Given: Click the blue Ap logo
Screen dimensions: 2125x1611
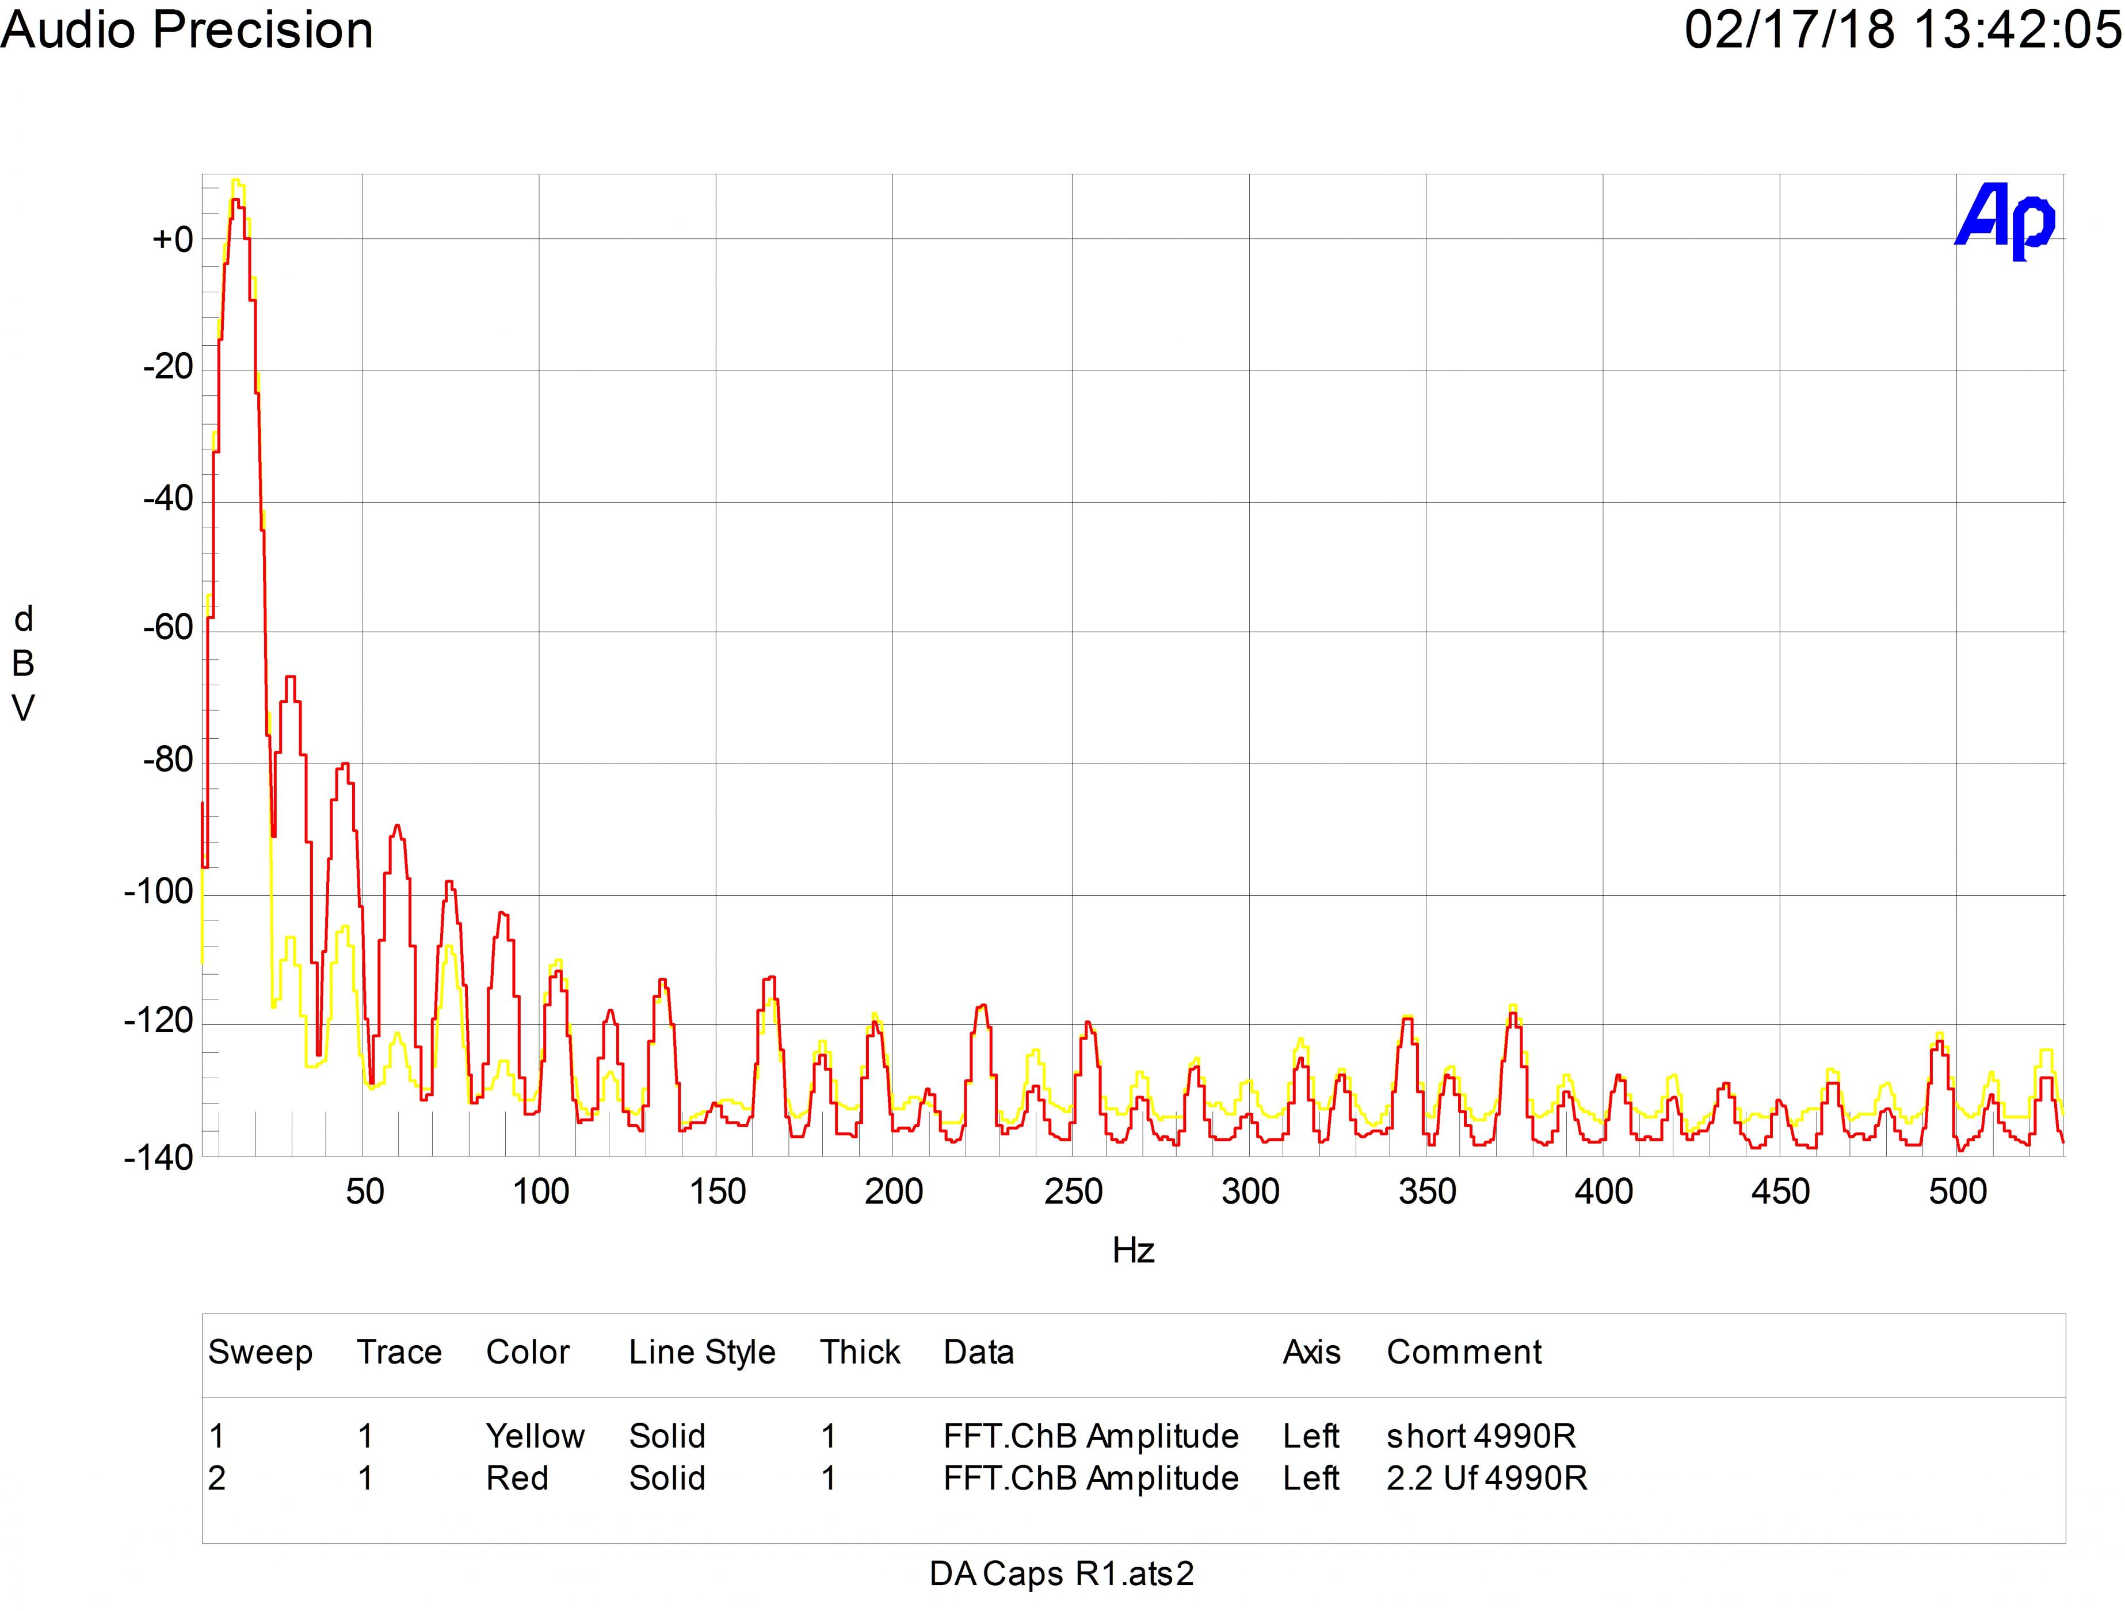Looking at the screenshot, I should tap(2006, 222).
